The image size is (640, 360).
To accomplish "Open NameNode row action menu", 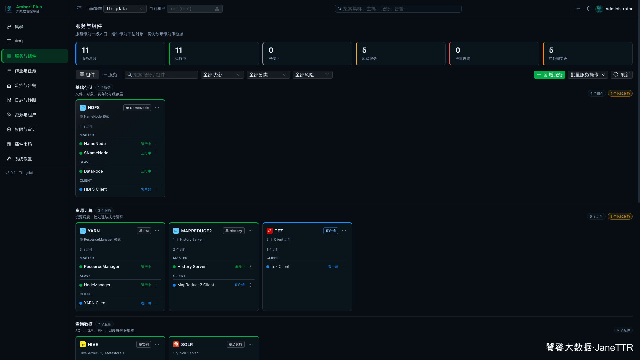I will point(157,144).
